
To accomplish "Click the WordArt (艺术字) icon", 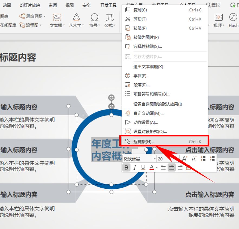I will point(76,17).
